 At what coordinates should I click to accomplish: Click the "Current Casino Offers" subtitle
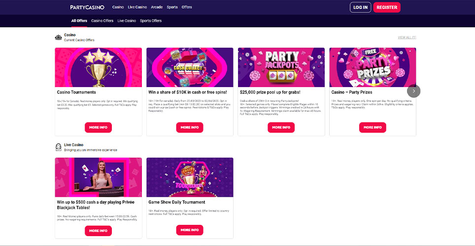79,40
